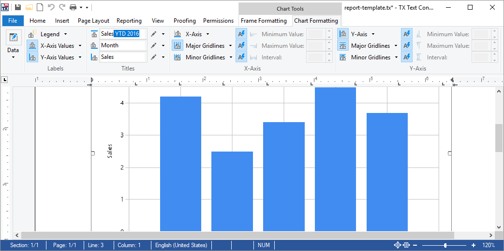Click pencil format icon for Month title
Screen dimensions: 504x251
[x=154, y=45]
